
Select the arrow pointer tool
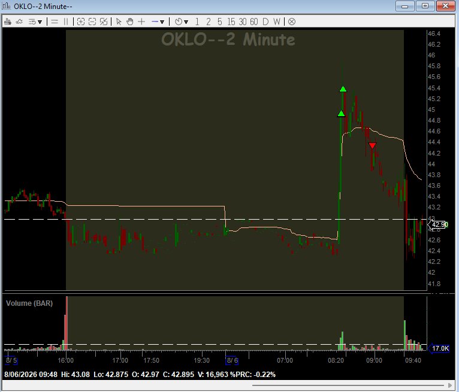point(119,22)
